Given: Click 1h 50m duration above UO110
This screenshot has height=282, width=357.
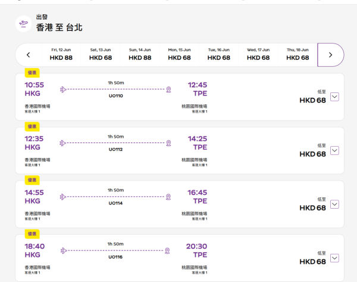Looking at the screenshot, I should 116,83.
